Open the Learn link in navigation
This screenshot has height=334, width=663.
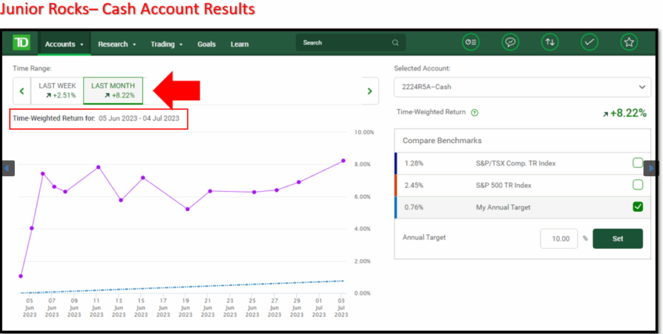click(240, 44)
